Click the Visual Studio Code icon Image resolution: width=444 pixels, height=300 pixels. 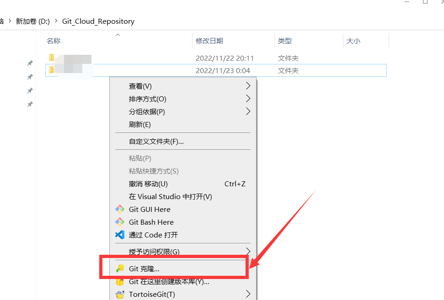click(x=120, y=235)
